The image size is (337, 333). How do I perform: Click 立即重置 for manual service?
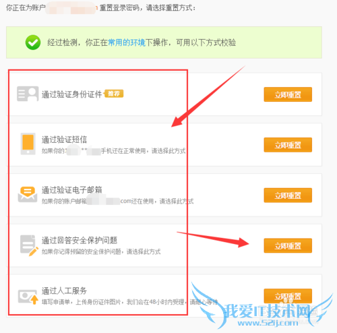pos(288,296)
